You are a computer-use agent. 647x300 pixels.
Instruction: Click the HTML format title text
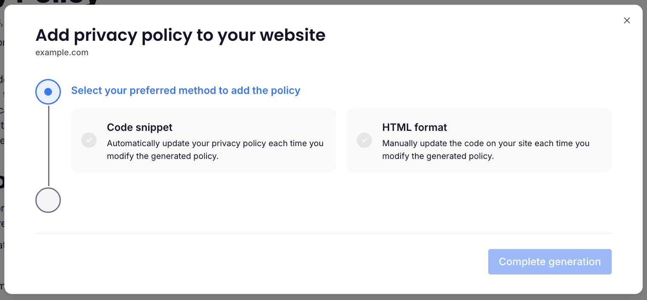point(415,127)
